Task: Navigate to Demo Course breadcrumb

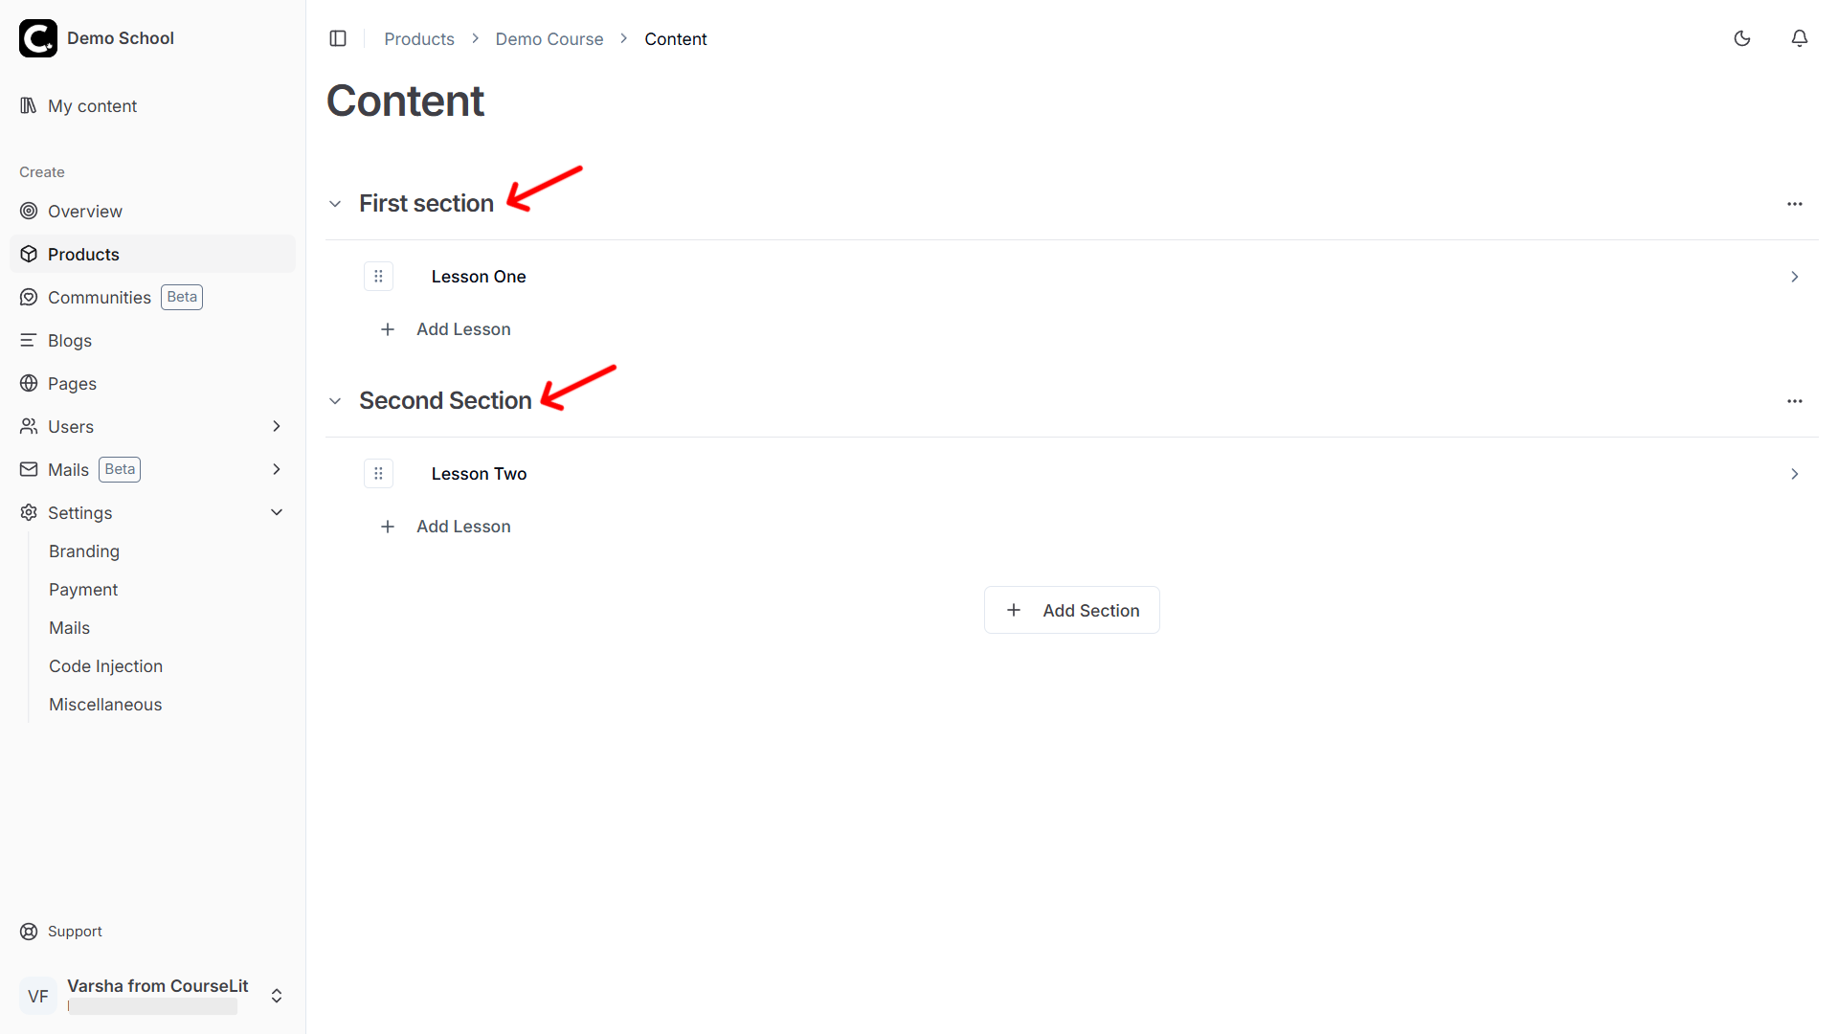Action: point(549,39)
